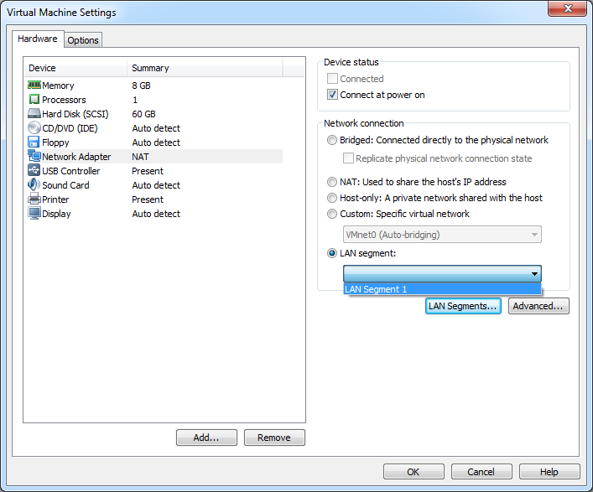Click the Display monitor icon
This screenshot has height=492, width=593.
coord(34,214)
